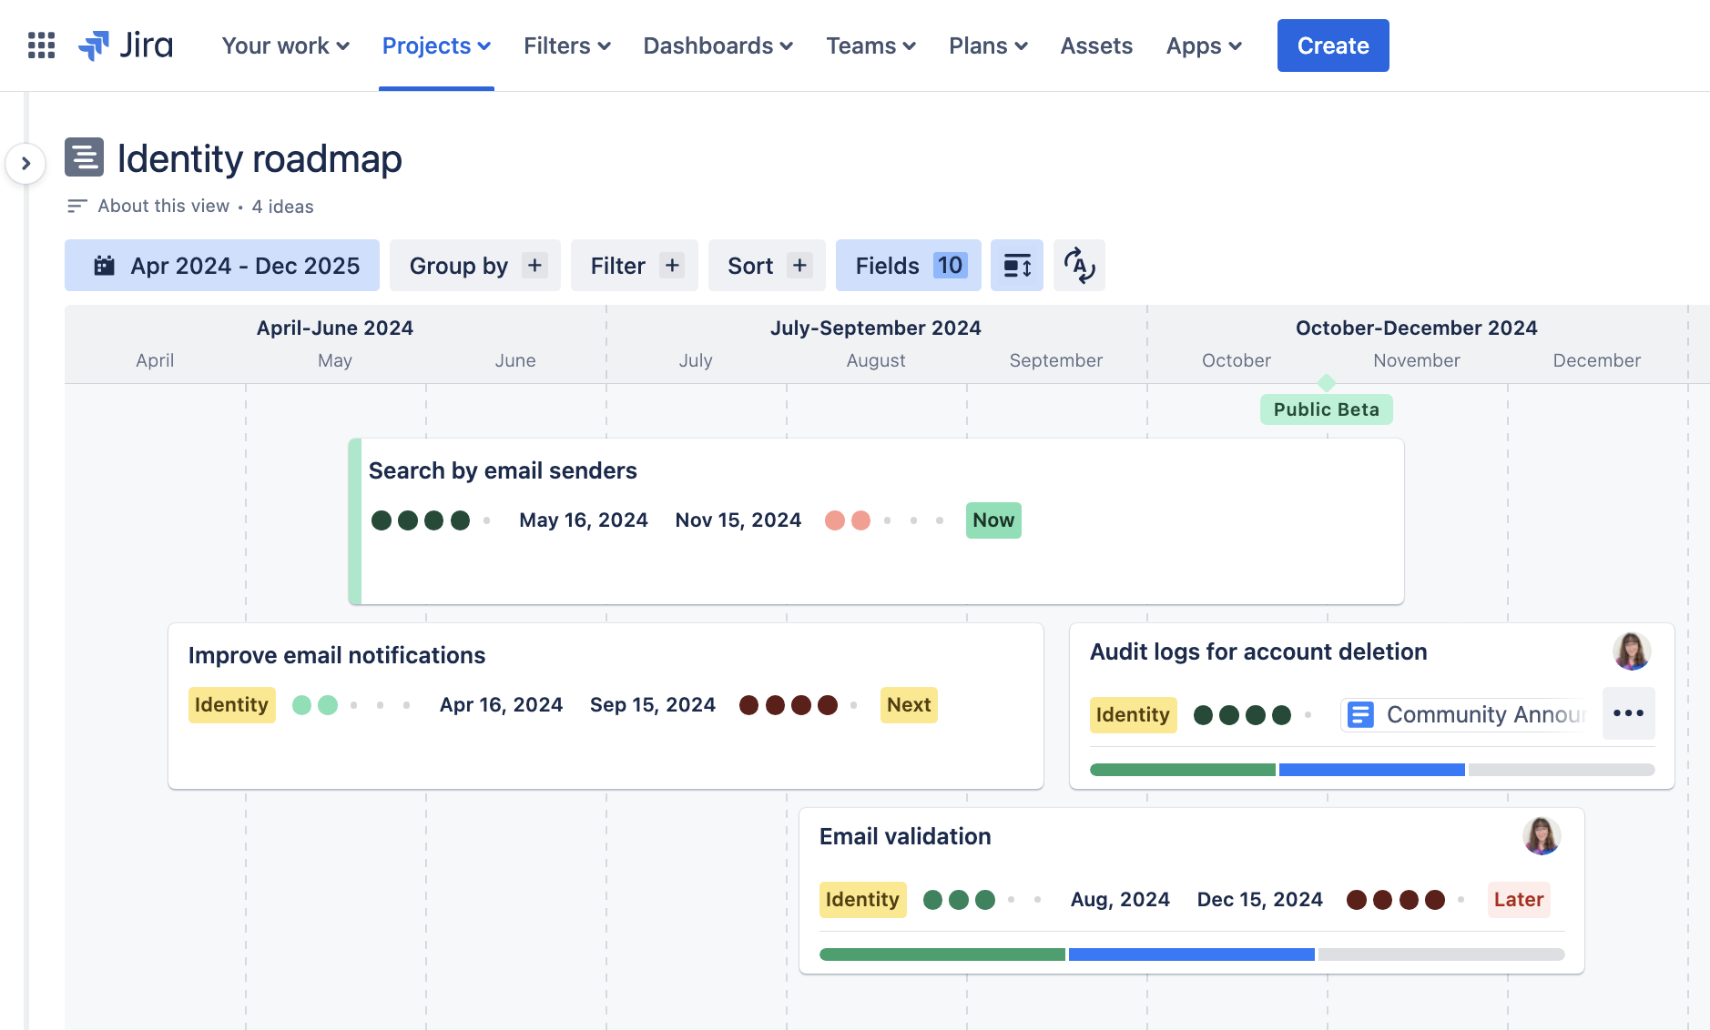Image resolution: width=1710 pixels, height=1030 pixels.
Task: Open Your work dropdown menu
Action: pos(286,45)
